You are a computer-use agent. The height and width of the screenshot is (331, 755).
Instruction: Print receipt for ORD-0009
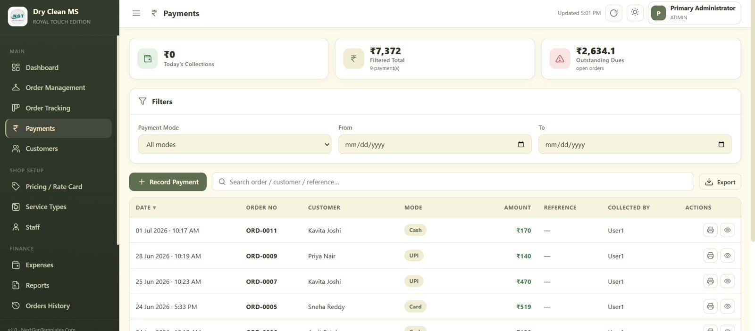coord(710,256)
